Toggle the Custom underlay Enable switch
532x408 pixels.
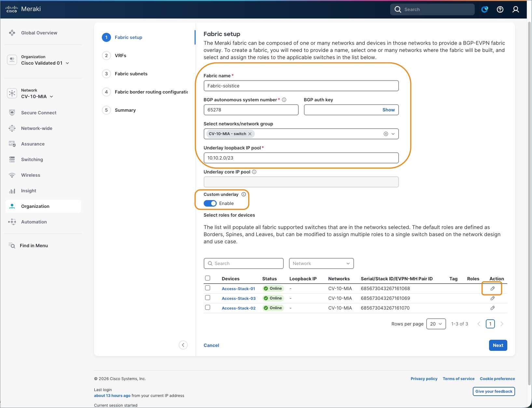(210, 203)
